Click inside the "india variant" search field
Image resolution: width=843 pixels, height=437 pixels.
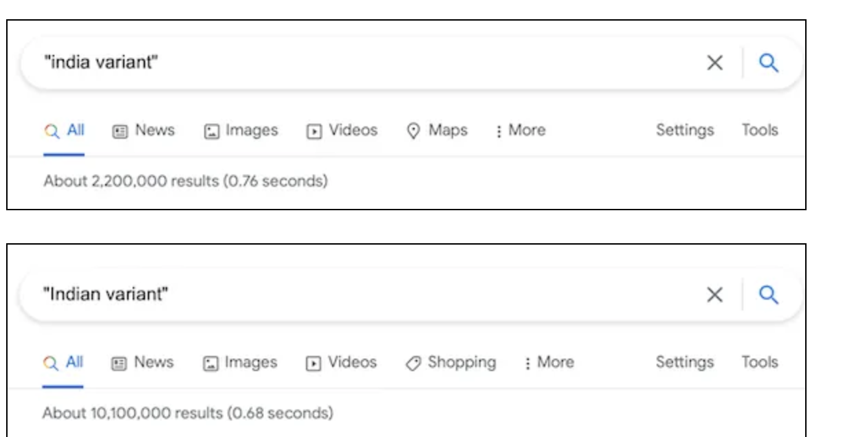(364, 63)
